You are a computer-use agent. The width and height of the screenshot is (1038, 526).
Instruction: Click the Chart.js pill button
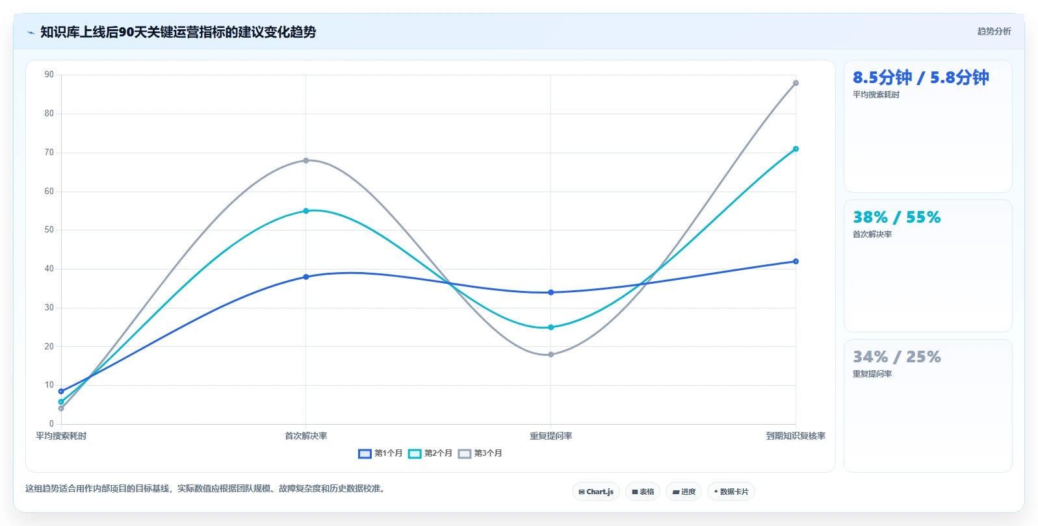(596, 492)
